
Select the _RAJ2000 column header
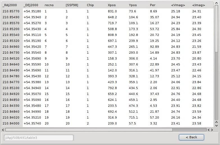[10, 5]
